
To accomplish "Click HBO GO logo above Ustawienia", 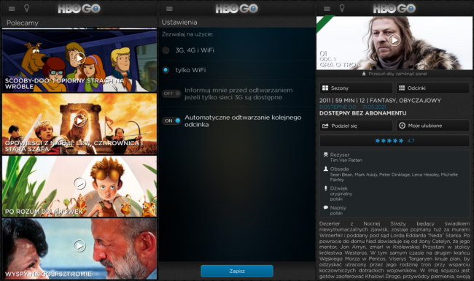I will pos(237,9).
